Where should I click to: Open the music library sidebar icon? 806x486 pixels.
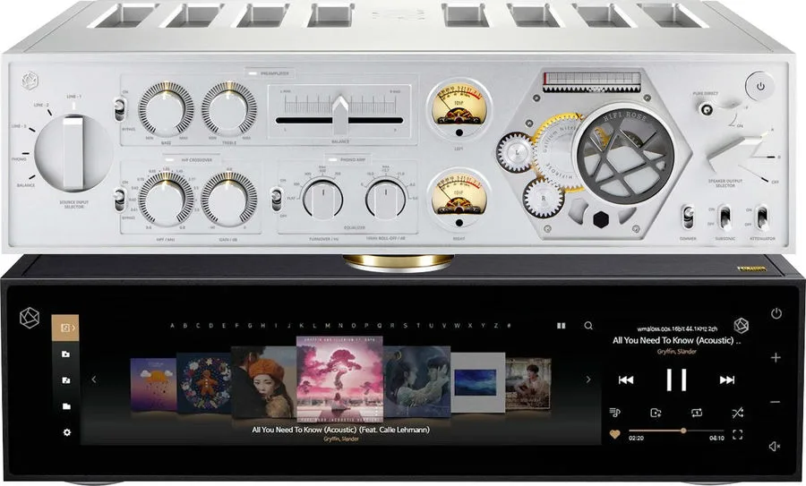click(x=65, y=328)
